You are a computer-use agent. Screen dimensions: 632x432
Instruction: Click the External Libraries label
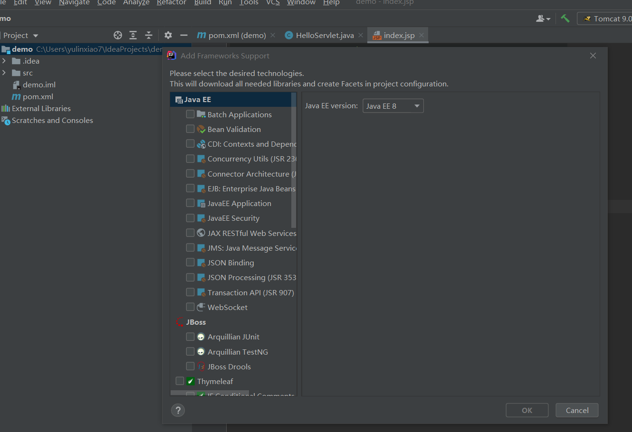(41, 108)
